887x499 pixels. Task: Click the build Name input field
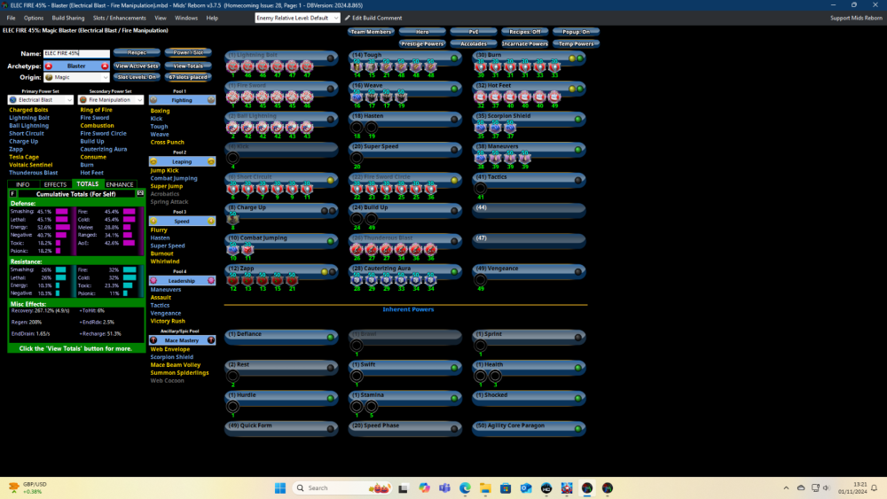pyautogui.click(x=76, y=53)
